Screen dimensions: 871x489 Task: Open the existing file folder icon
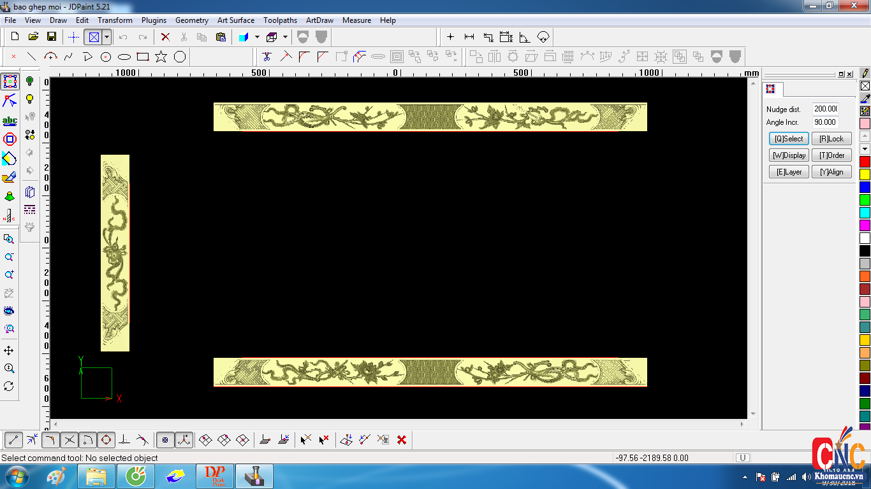coord(33,37)
